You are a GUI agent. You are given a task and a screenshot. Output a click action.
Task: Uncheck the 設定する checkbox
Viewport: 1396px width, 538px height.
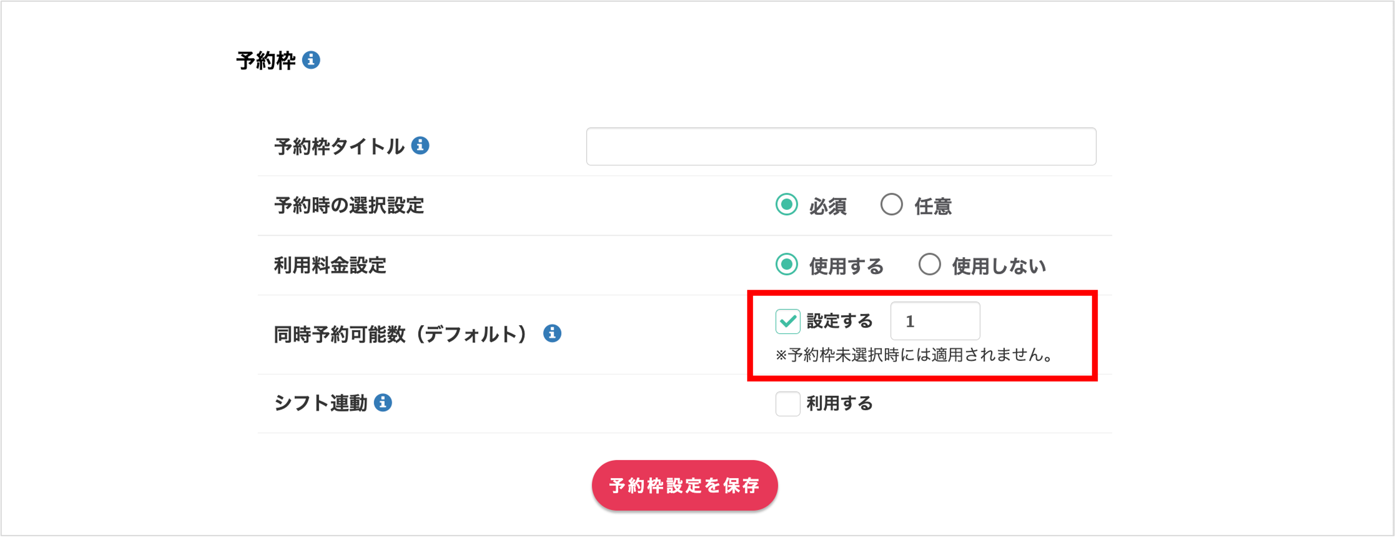(787, 321)
